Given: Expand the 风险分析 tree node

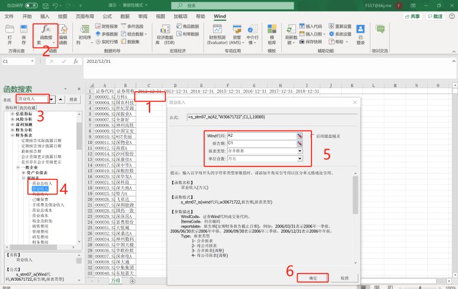Looking at the screenshot, I should [12, 119].
